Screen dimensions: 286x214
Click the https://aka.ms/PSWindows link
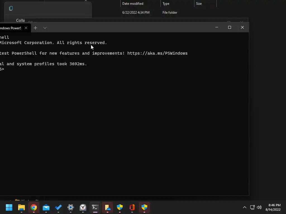pyautogui.click(x=157, y=53)
